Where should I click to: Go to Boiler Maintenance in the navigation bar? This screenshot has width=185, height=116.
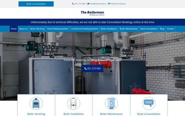[129, 29]
